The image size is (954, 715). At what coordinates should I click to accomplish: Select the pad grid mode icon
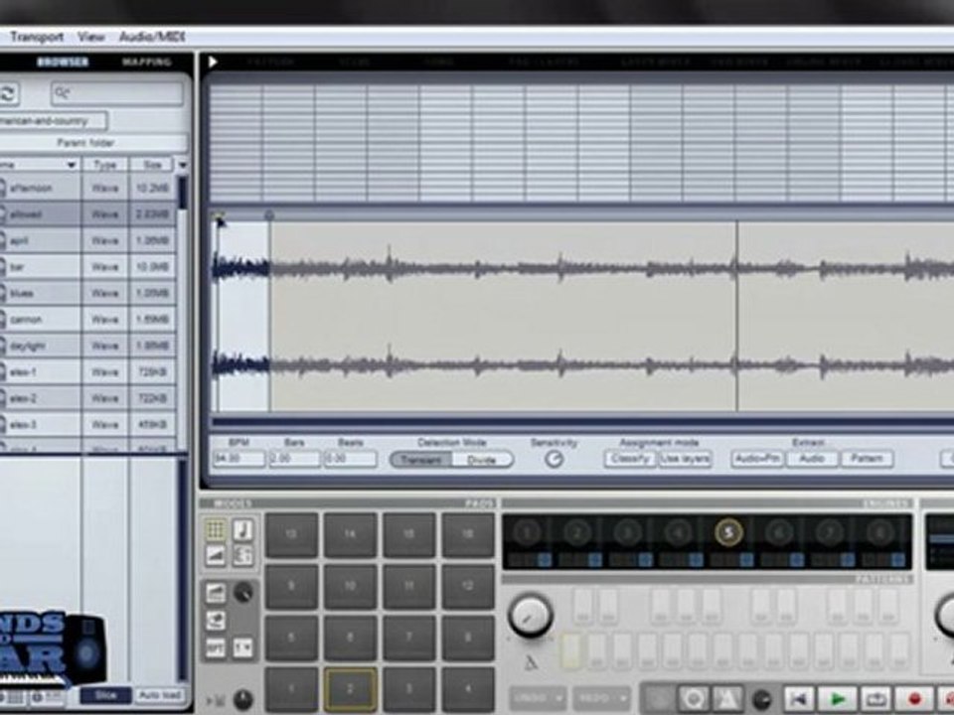[x=215, y=529]
